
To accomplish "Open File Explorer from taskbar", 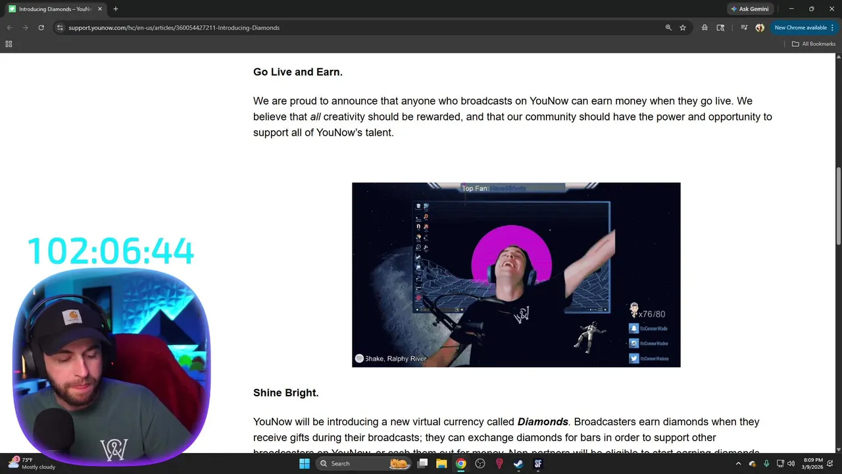I will [441, 463].
